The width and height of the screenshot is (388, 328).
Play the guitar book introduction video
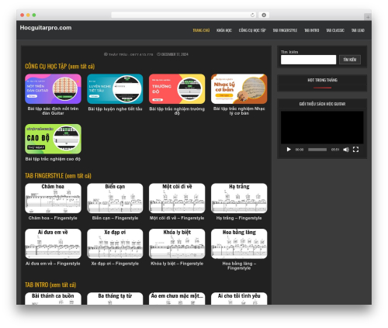tap(289, 150)
